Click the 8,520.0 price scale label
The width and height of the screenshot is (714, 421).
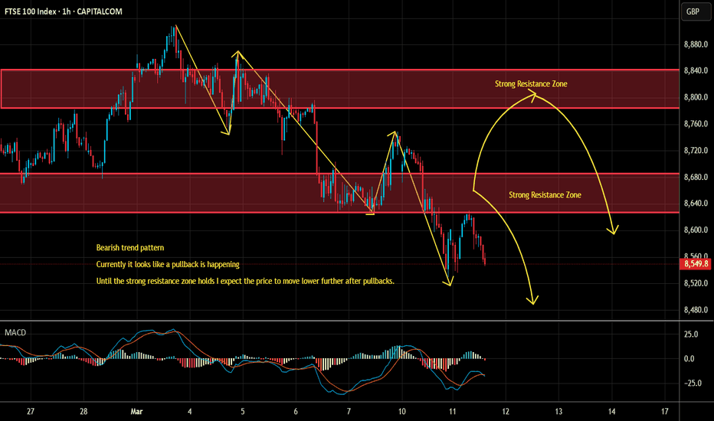coord(696,283)
